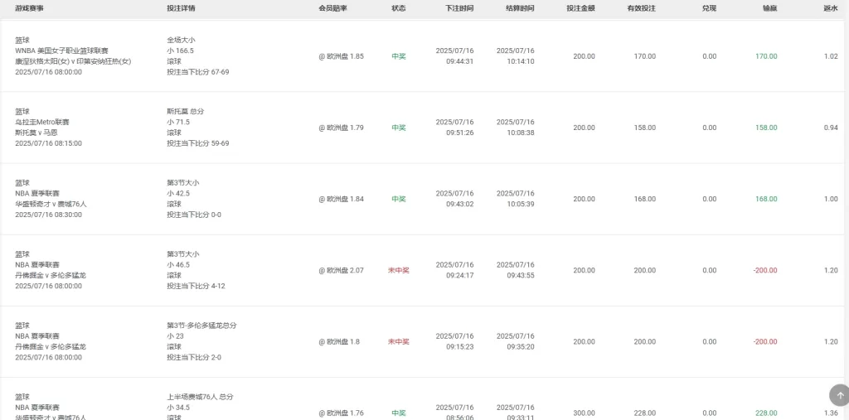Click the settle time ending 09:43:55

516,271
